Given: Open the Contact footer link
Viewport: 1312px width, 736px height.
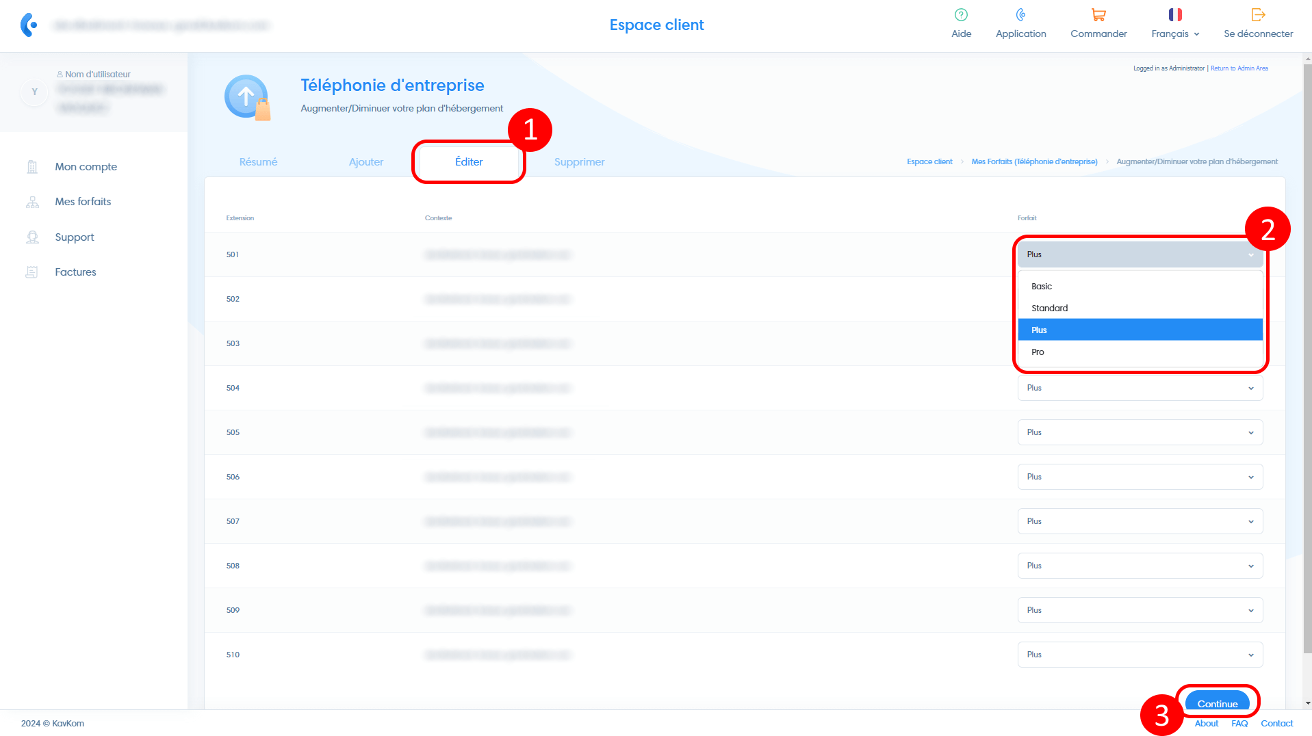Looking at the screenshot, I should point(1276,724).
